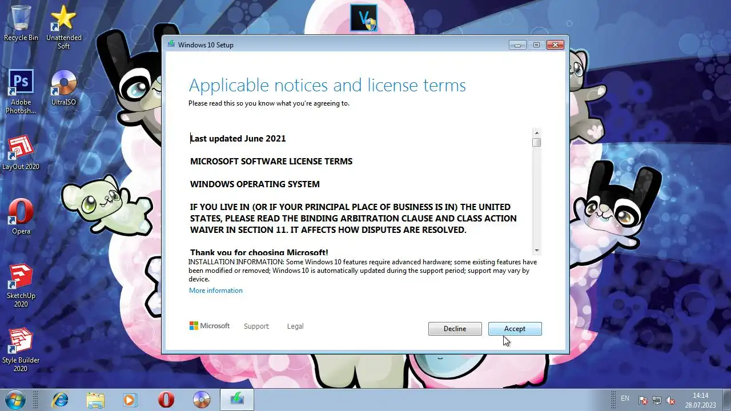Click the Show desktop strip
Viewport: 731px width, 411px height.
coord(726,400)
